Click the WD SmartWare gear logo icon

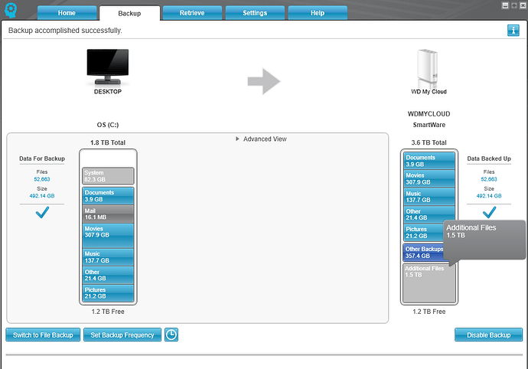pos(11,10)
